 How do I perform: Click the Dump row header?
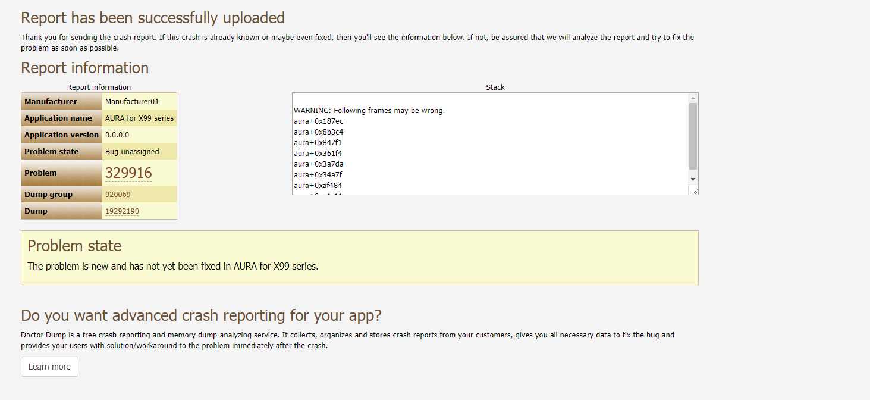[x=62, y=211]
